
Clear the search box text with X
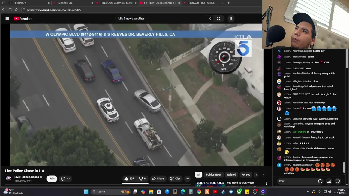(x=210, y=19)
